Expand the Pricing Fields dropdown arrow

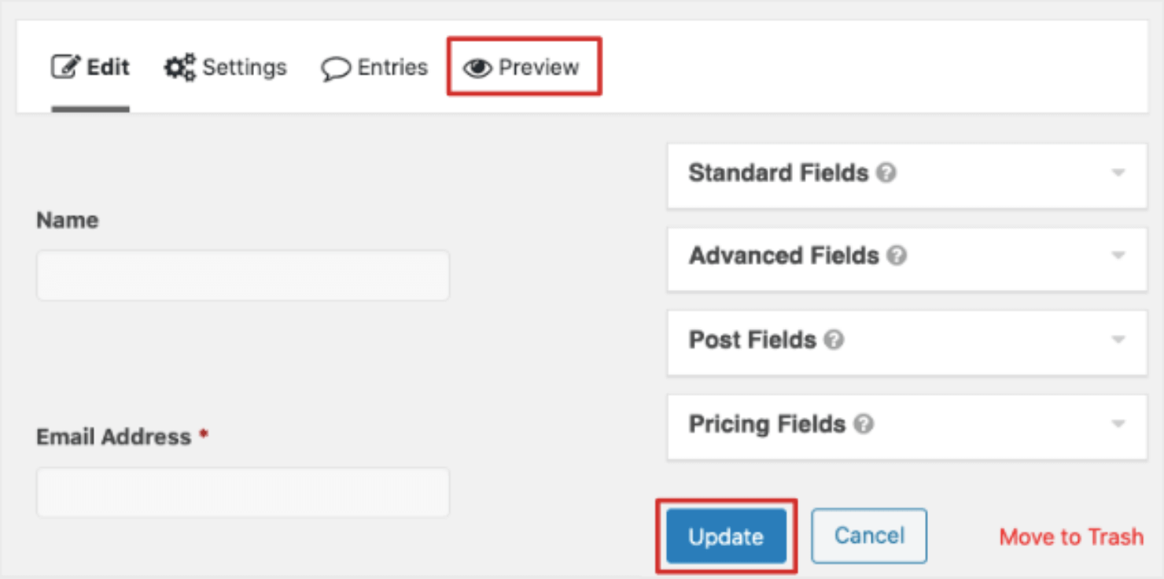1118,424
